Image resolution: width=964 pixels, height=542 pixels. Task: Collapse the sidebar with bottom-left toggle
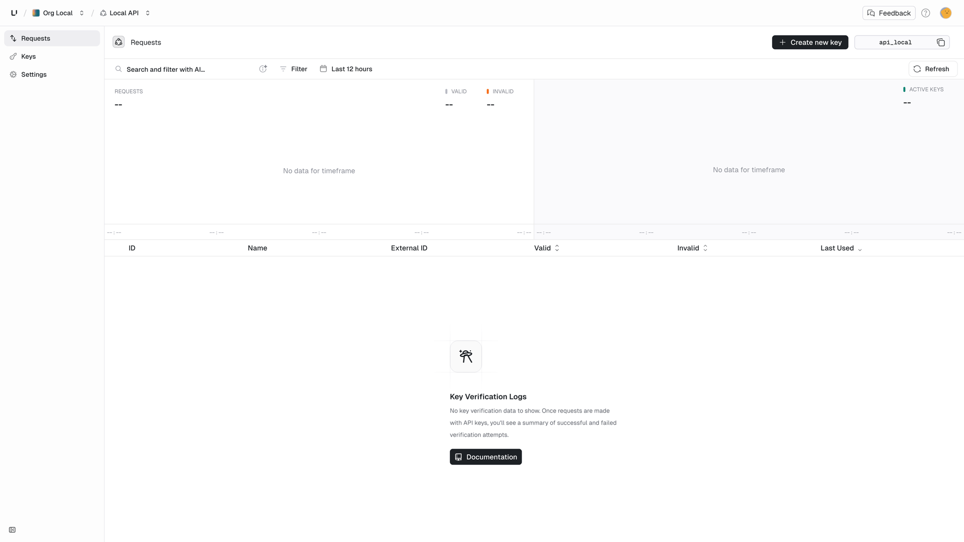(13, 530)
